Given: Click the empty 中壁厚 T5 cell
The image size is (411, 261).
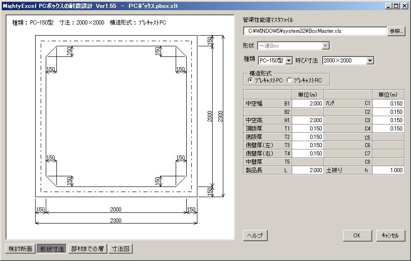Looking at the screenshot, I should pos(308,162).
